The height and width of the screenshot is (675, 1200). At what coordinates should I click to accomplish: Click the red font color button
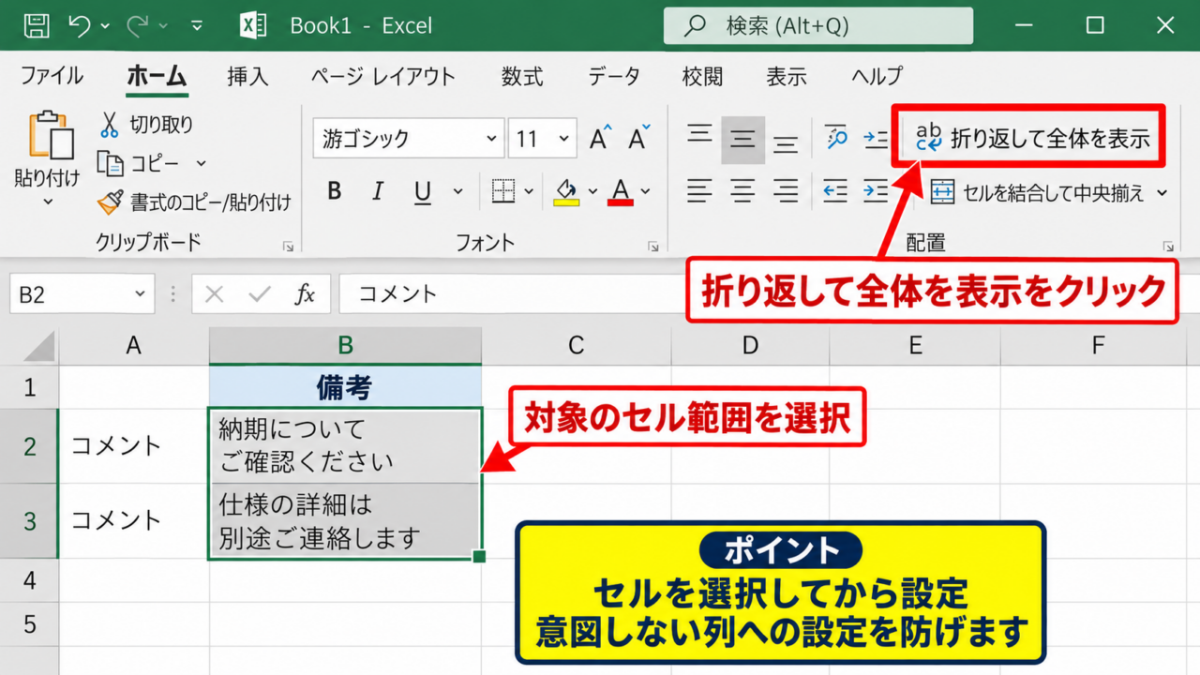[621, 192]
